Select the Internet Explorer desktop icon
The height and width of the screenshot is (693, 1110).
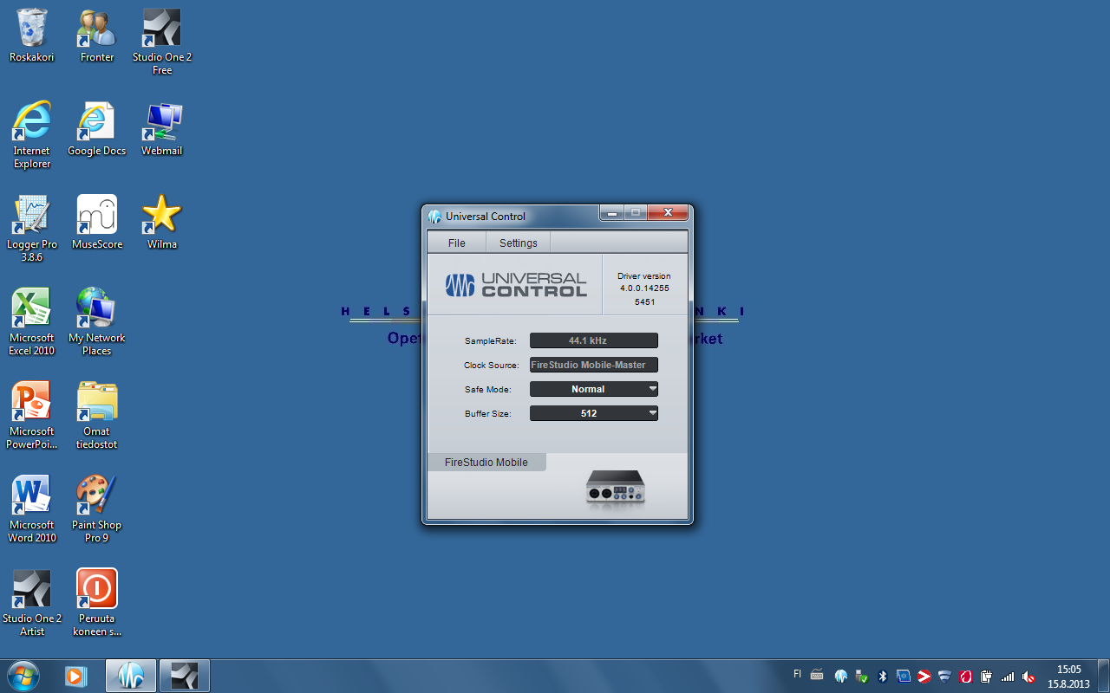click(x=32, y=134)
